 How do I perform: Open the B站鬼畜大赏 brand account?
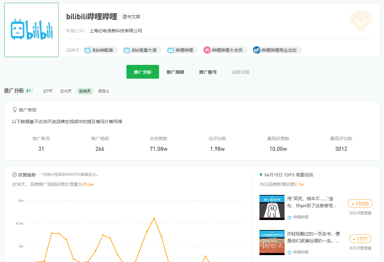coord(142,50)
